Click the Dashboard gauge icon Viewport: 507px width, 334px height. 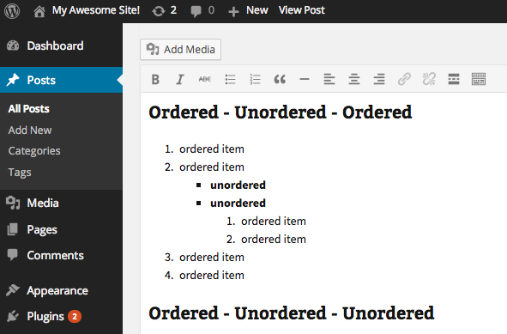(x=13, y=46)
